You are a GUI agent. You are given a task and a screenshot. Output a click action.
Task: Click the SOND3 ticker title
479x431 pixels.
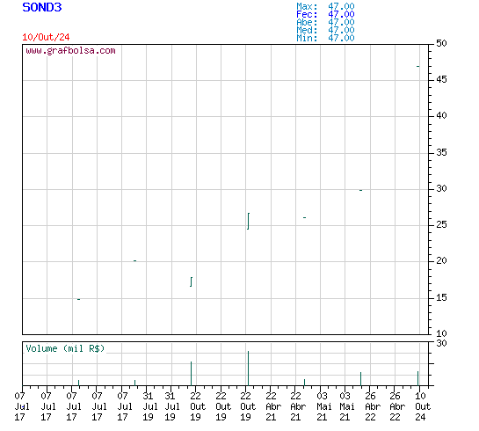[42, 7]
